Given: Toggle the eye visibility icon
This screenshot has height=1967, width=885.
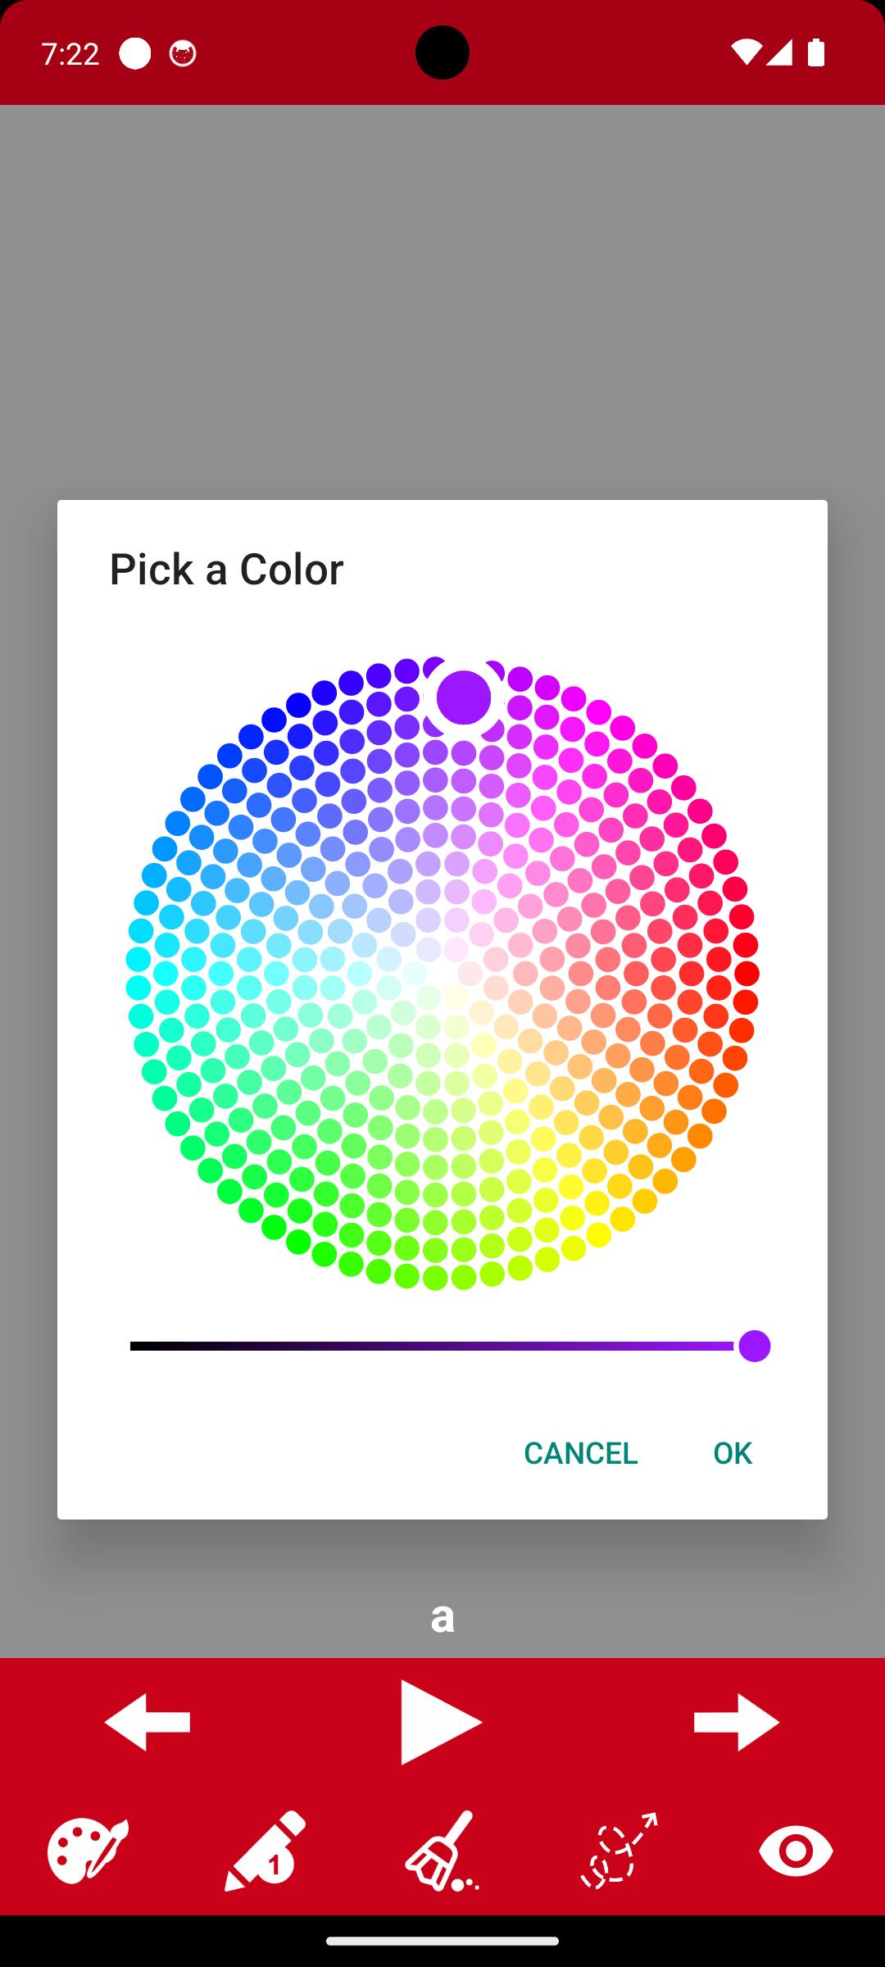Looking at the screenshot, I should click(x=795, y=1850).
